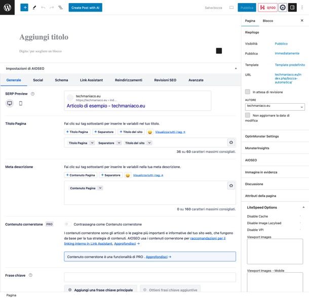
Task: Expand Attributi della pagina panel
Action: tap(275, 196)
